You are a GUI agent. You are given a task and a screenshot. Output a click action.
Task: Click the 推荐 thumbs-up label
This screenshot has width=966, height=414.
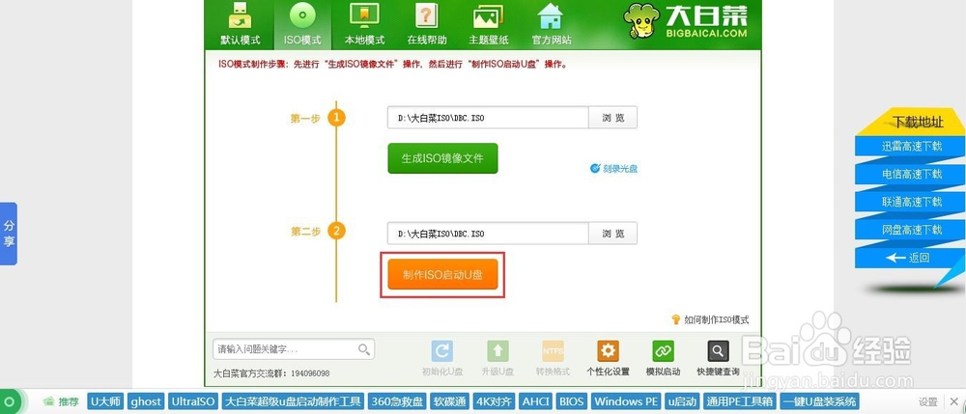click(x=61, y=401)
